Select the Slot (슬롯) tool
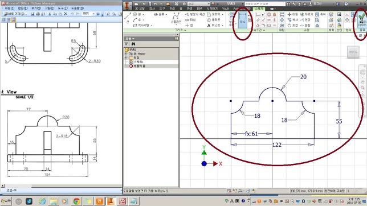The height and width of the screenshot is (206, 367). (x=159, y=14)
